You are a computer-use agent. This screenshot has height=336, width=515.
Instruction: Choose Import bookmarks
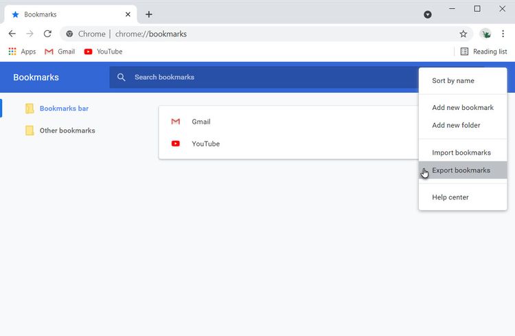pyautogui.click(x=463, y=153)
